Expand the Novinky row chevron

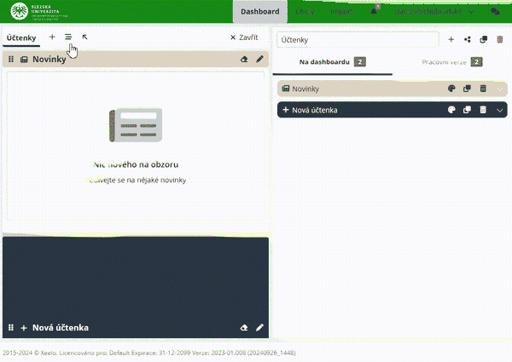pos(499,89)
